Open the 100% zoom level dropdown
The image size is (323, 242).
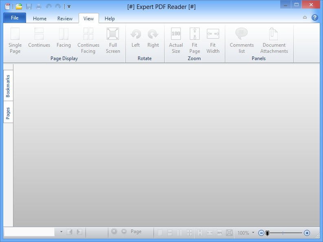tap(253, 233)
